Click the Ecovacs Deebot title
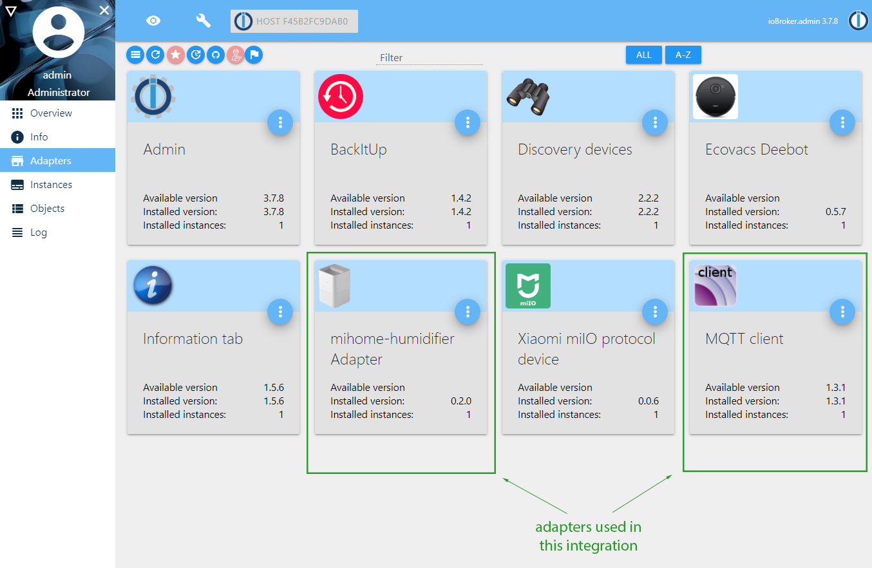The width and height of the screenshot is (872, 568). (757, 149)
